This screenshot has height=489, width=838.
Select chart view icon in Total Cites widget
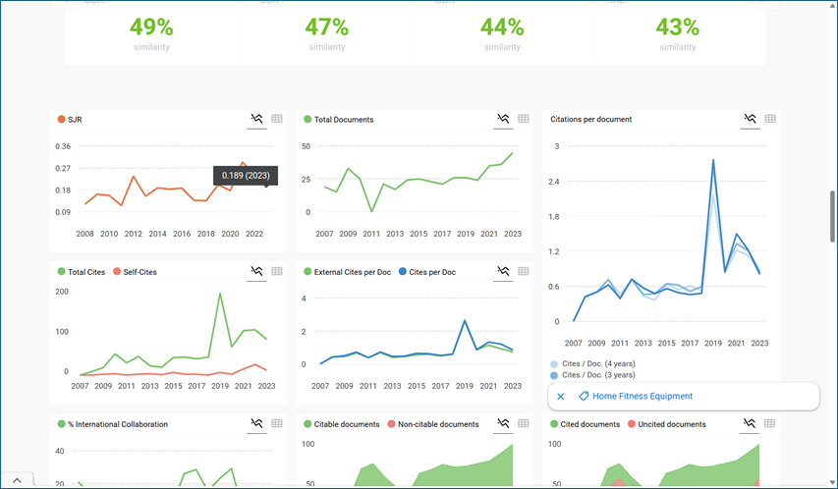click(256, 271)
